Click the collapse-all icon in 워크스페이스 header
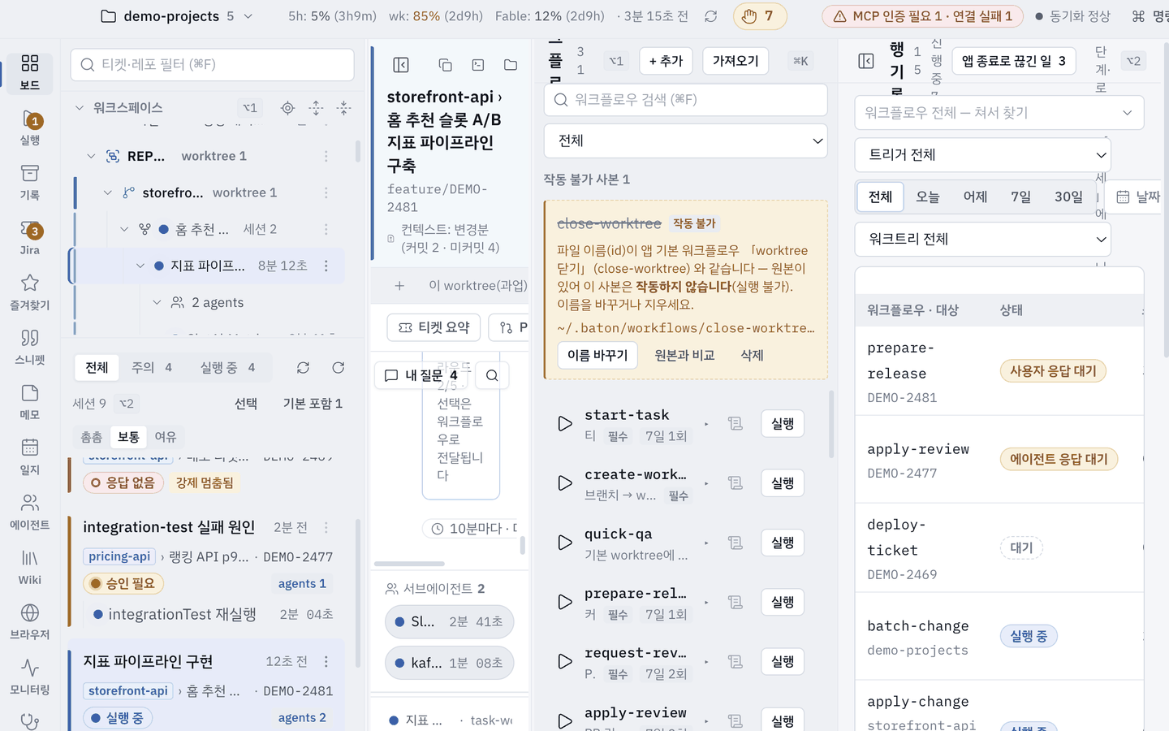This screenshot has width=1169, height=731. point(344,108)
